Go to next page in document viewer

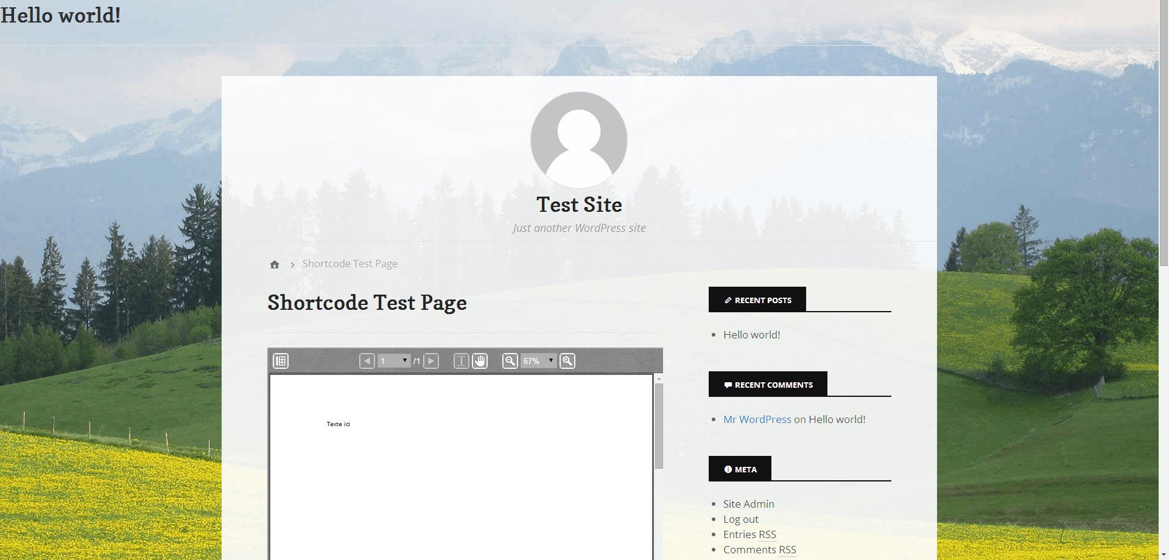click(431, 361)
